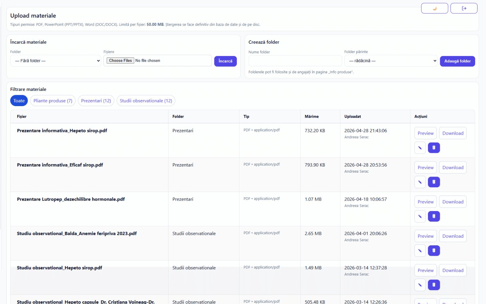Delete Studiu observational_Hepeto sirop.pdf trash icon
This screenshot has width=486, height=304.
pyautogui.click(x=434, y=285)
